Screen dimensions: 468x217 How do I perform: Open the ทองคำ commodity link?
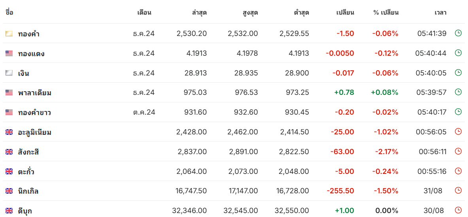pyautogui.click(x=28, y=34)
